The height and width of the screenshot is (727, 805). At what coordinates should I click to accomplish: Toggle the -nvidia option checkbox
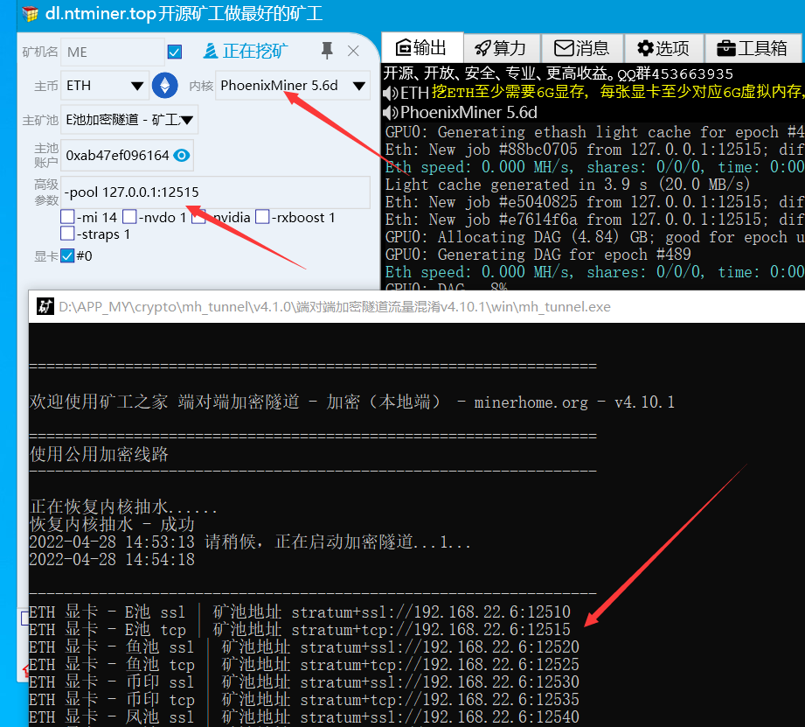coord(198,217)
